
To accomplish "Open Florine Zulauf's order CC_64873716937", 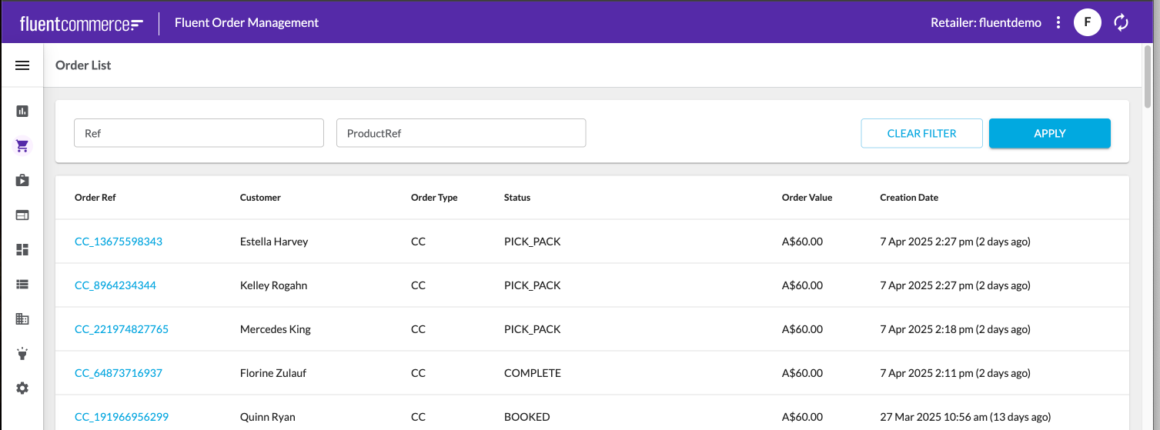I will [x=119, y=373].
